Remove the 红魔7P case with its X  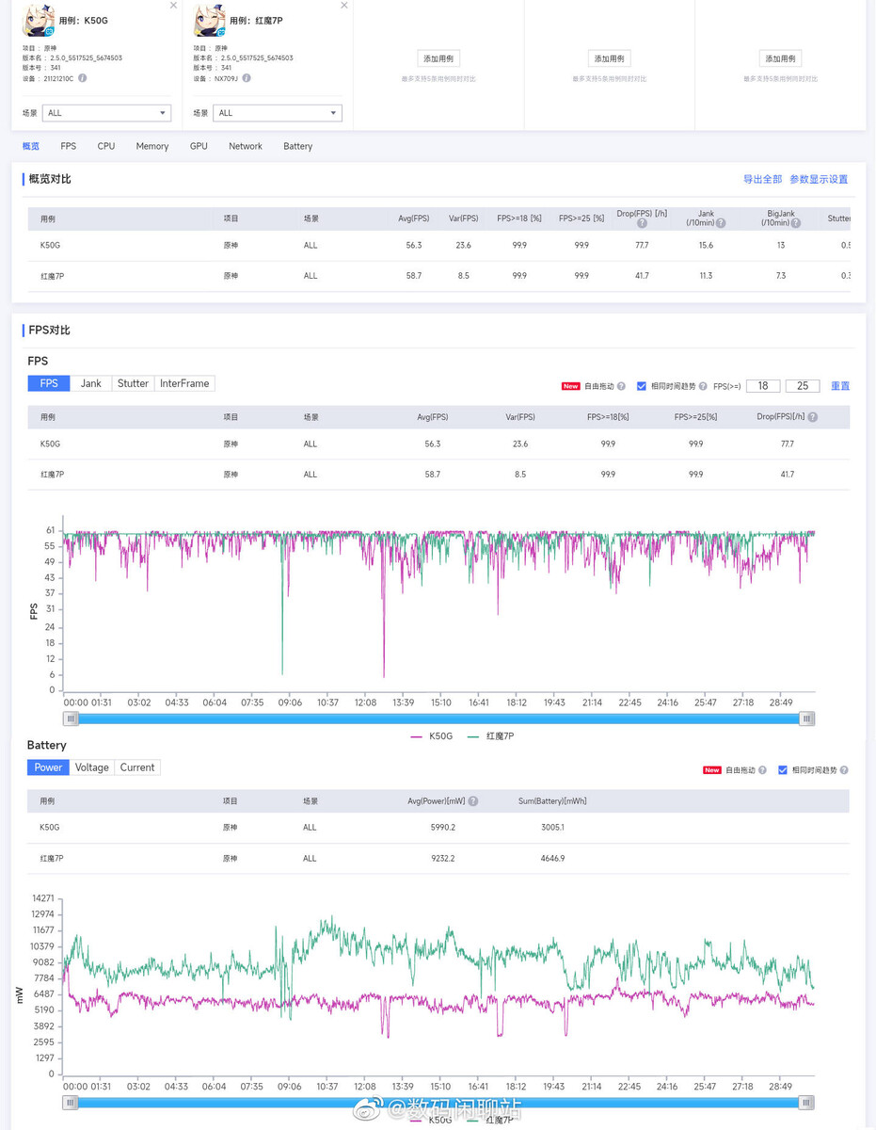[x=344, y=6]
